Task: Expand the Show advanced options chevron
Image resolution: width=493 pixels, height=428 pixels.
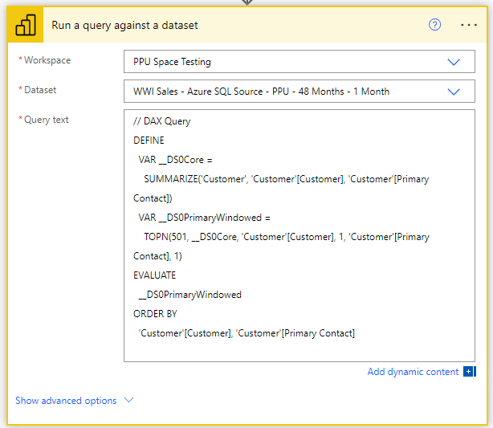Action: point(129,400)
